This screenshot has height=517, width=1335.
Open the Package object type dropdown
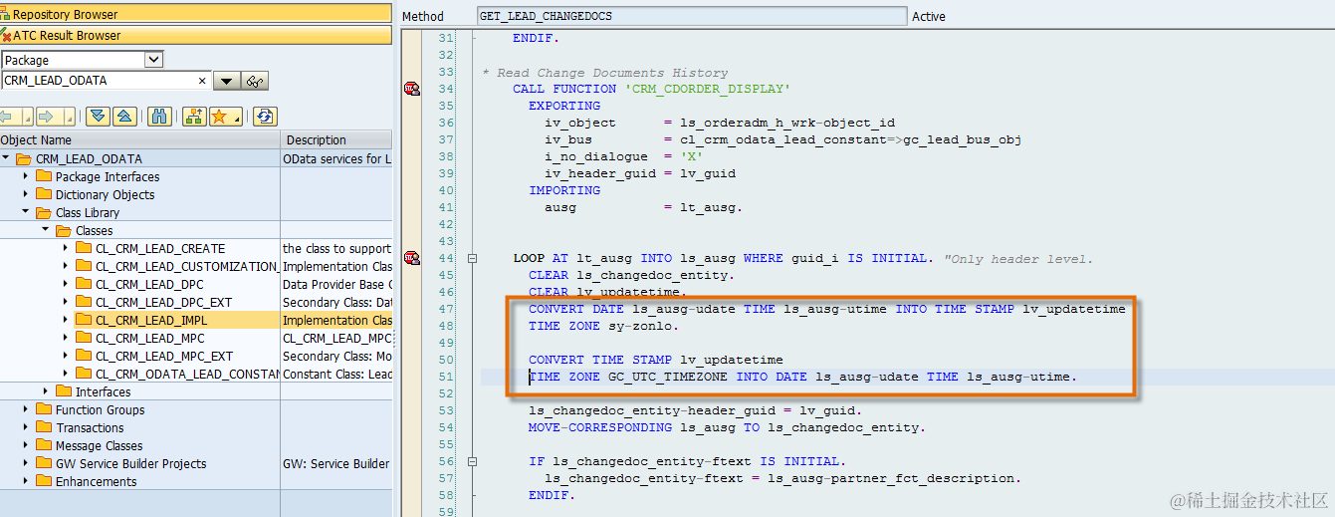click(x=153, y=60)
